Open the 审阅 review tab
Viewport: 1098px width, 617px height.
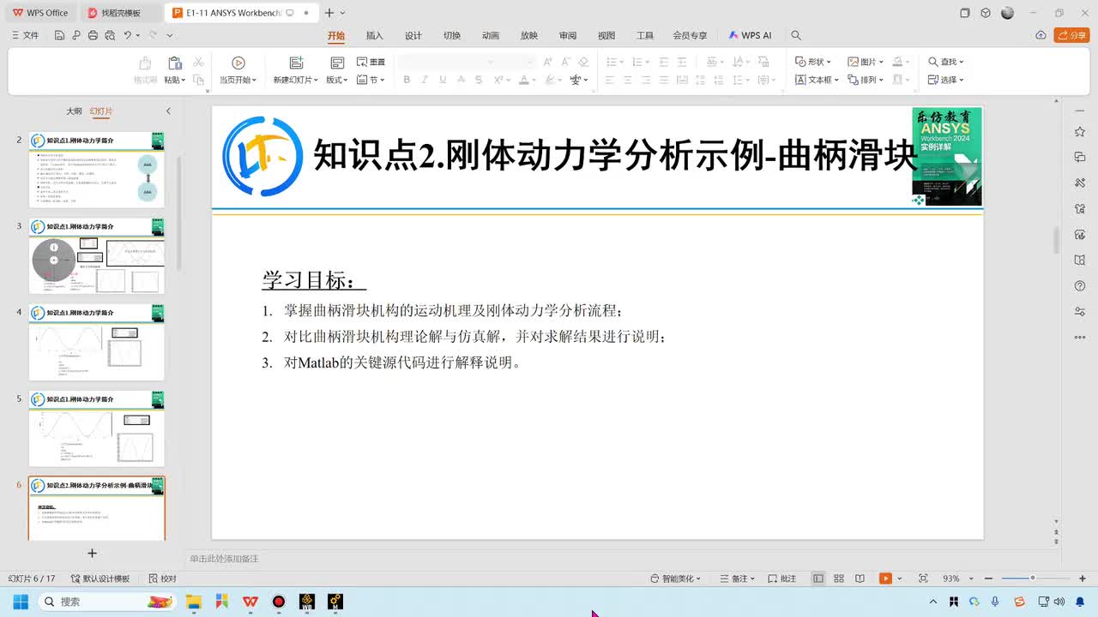(x=568, y=35)
